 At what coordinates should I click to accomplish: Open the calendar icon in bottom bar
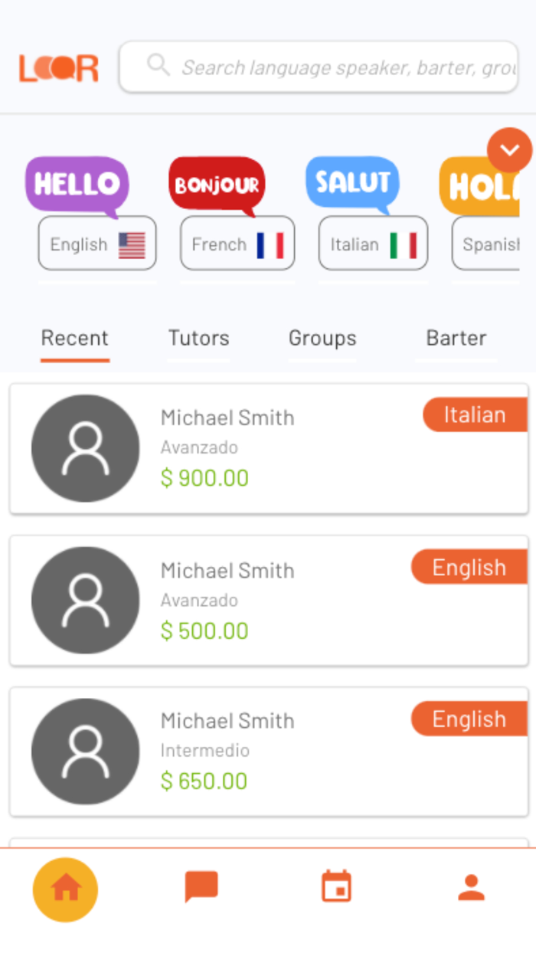coord(335,886)
